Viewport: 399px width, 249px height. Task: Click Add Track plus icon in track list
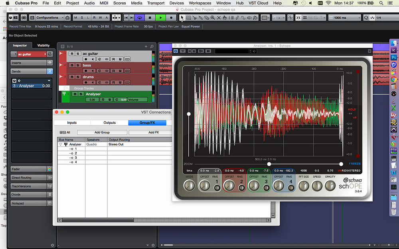(x=146, y=47)
